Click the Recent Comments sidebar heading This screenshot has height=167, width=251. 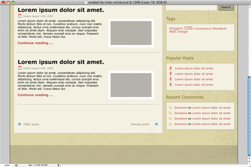[185, 97]
